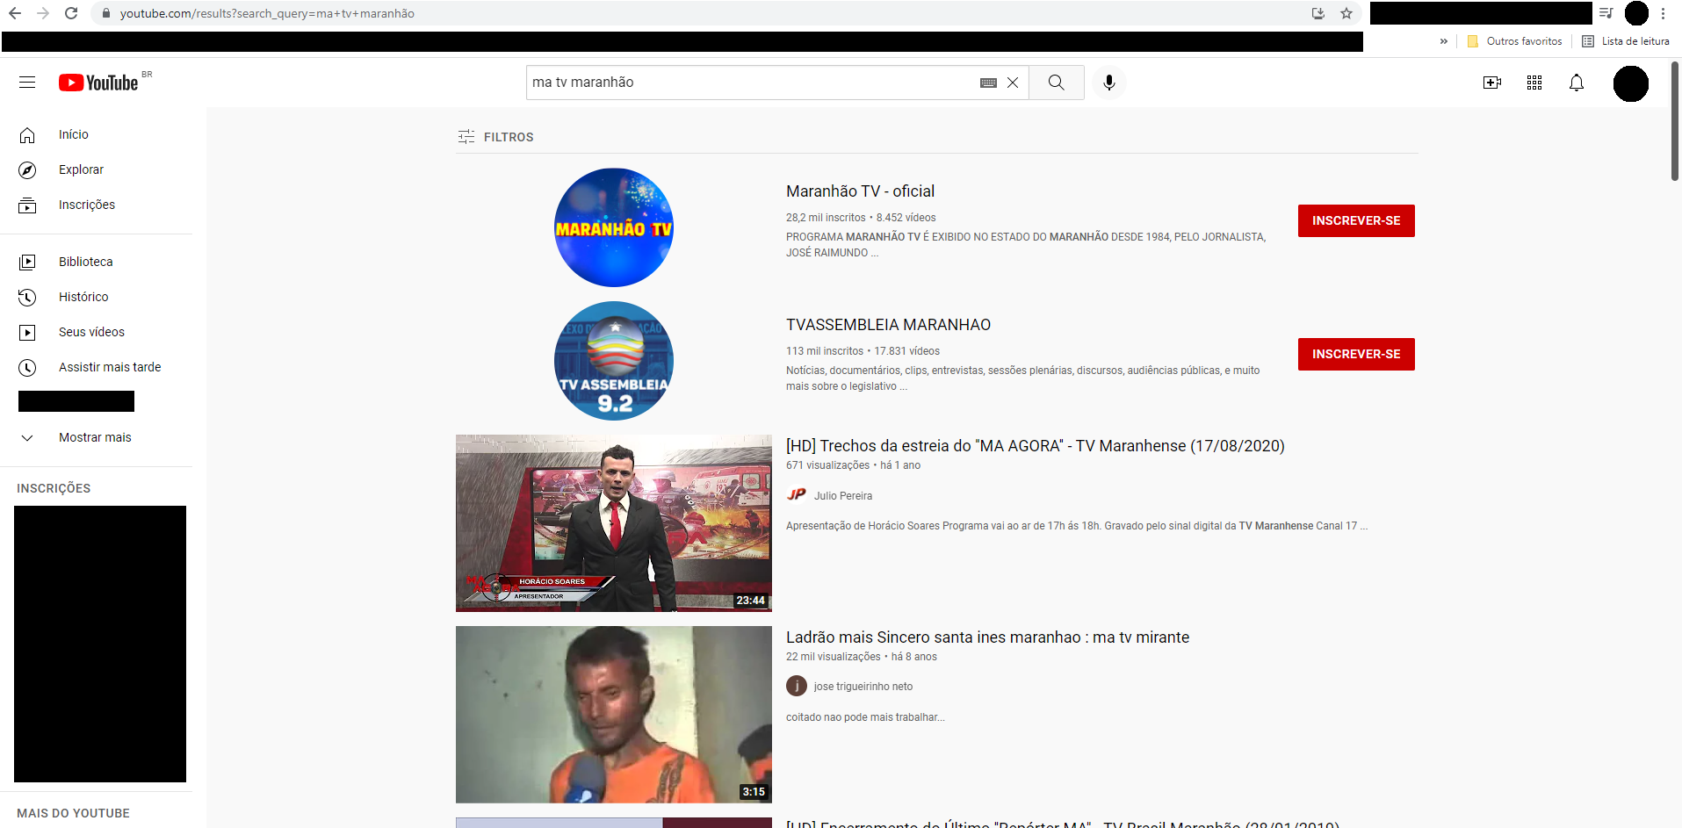The image size is (1682, 828).
Task: Open TV Assembleia 9.2 channel avatar
Action: pyautogui.click(x=614, y=361)
